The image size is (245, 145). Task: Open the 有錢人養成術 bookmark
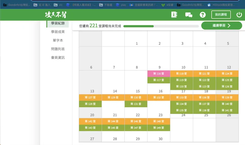tap(81, 5)
